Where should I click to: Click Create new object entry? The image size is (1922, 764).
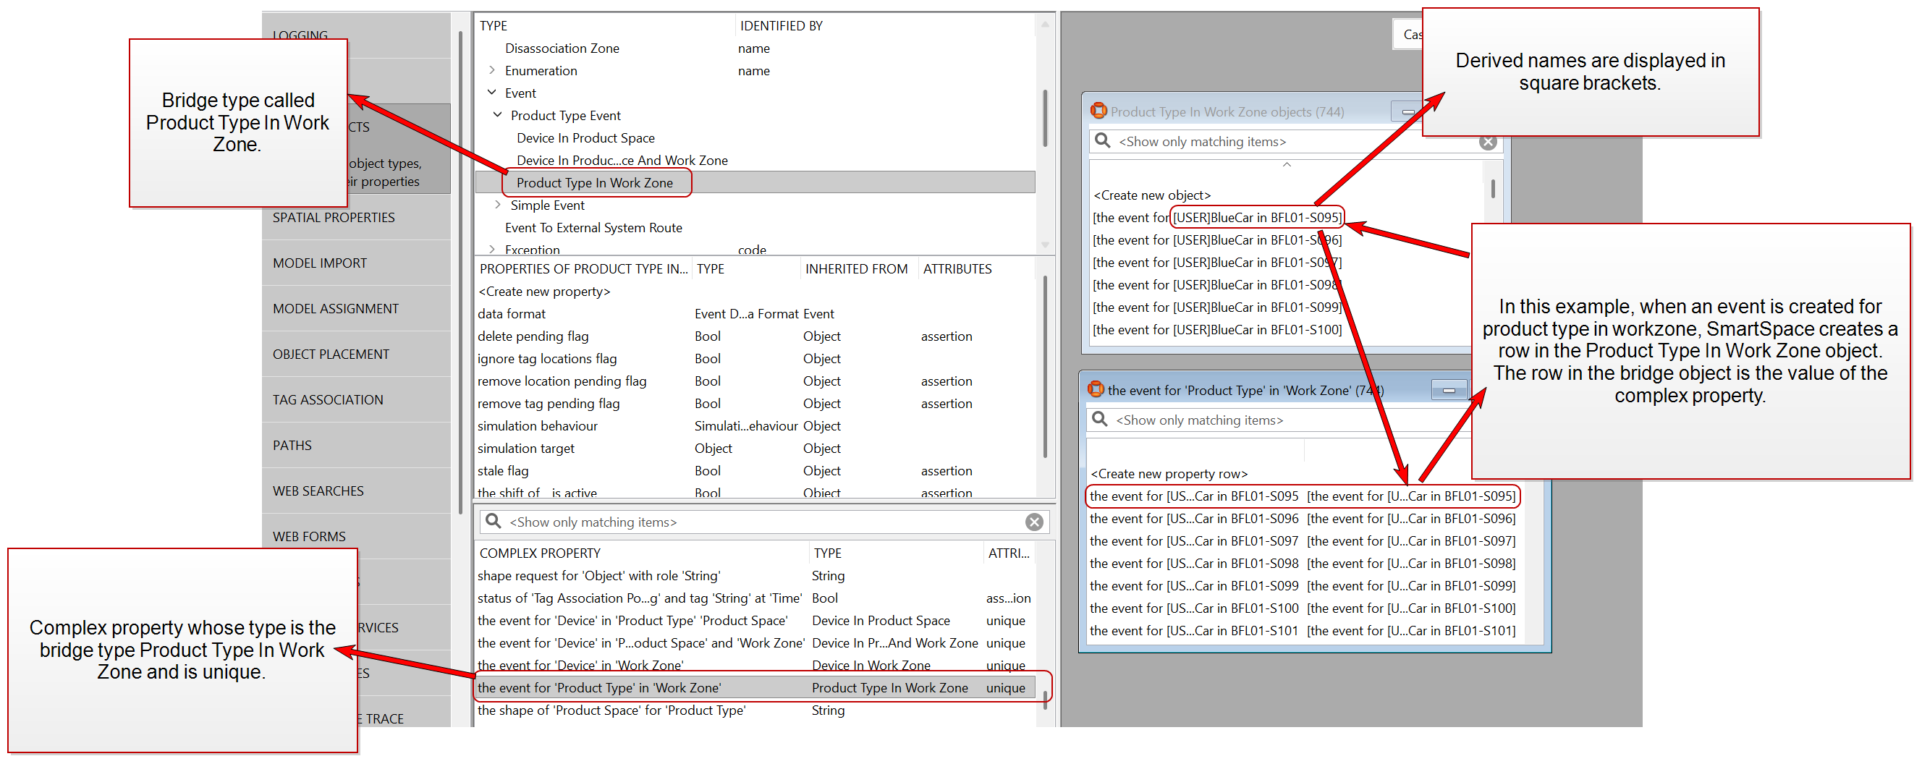1152,195
